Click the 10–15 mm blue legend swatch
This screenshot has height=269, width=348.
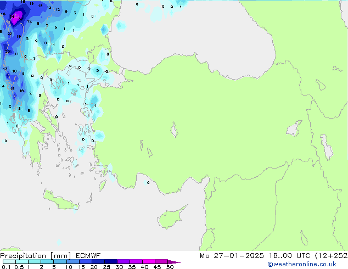pos(72,262)
